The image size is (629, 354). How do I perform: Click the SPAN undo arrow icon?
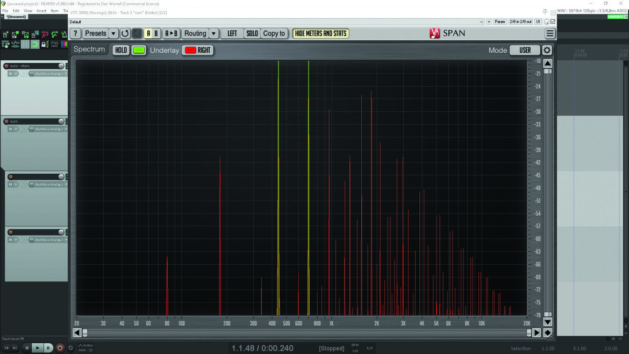point(125,33)
